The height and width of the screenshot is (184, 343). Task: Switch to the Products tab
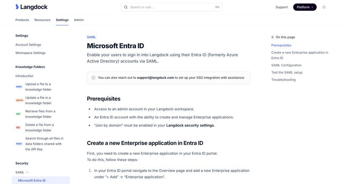click(x=22, y=20)
